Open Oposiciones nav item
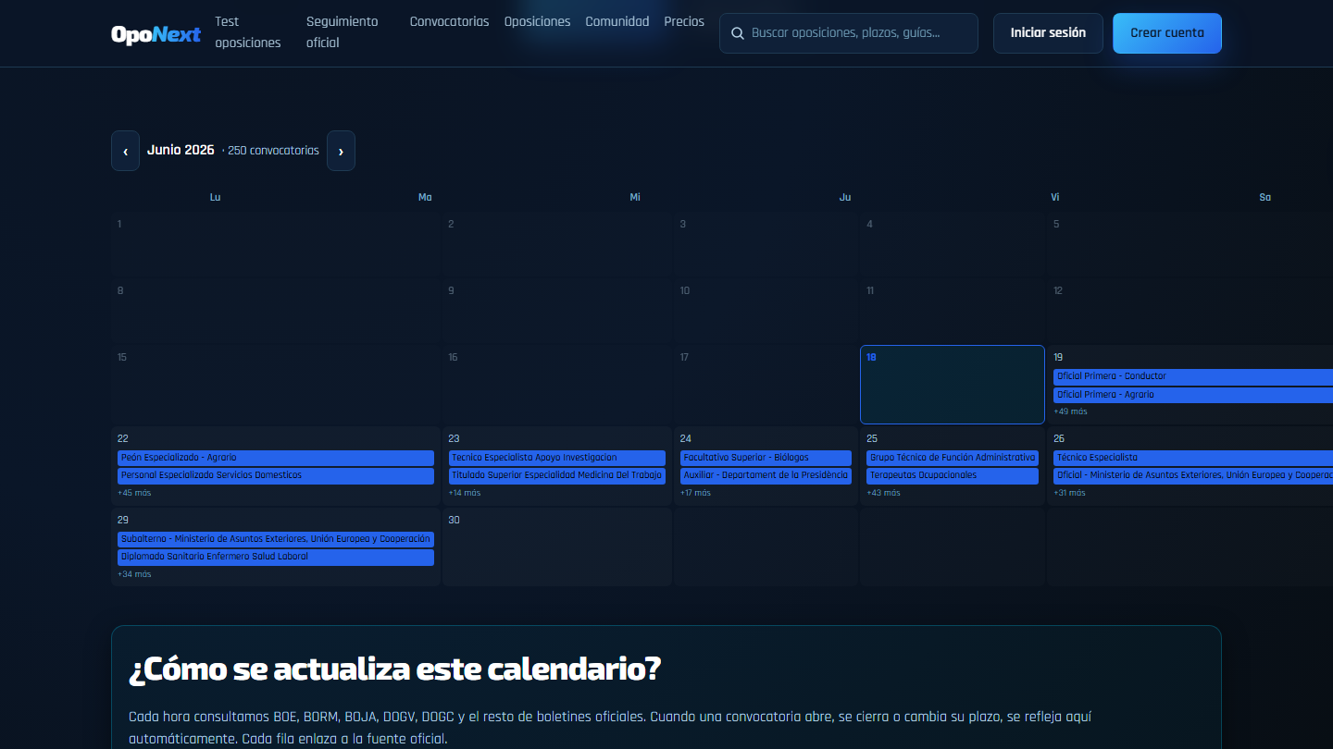 click(x=537, y=21)
